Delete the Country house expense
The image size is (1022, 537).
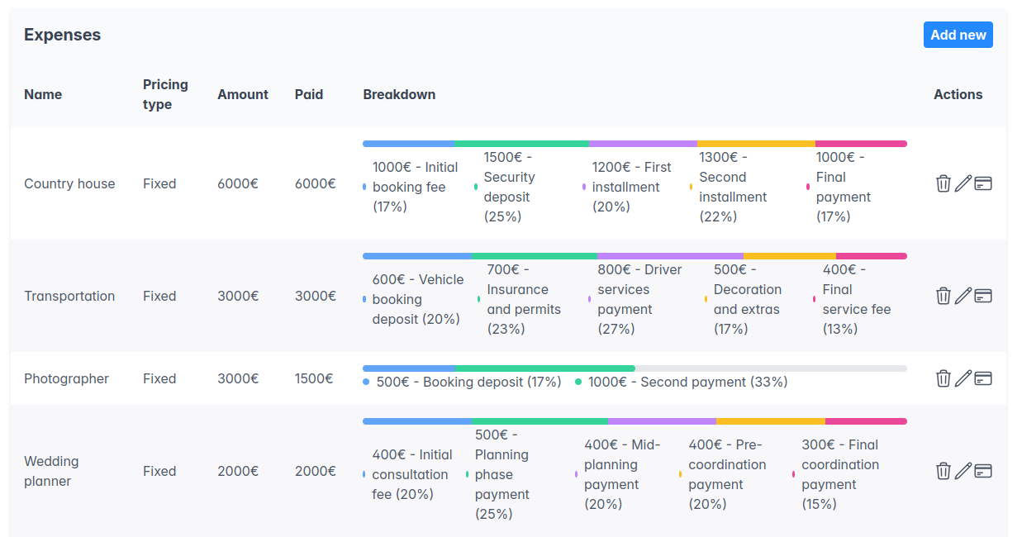(944, 183)
